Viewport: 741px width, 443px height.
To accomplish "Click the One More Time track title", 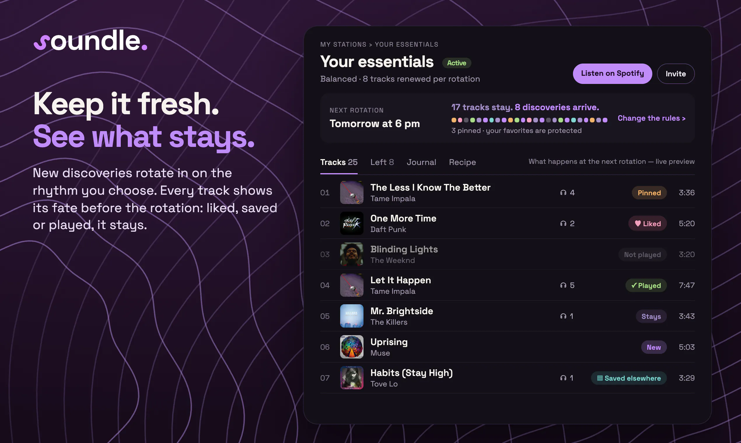I will (x=403, y=218).
